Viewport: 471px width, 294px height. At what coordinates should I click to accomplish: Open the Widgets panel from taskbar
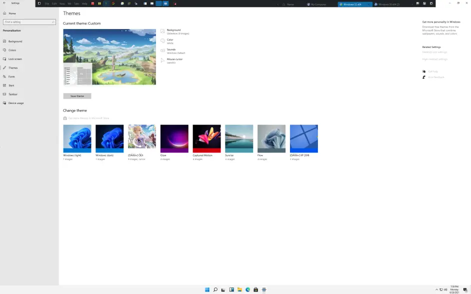tap(231, 290)
